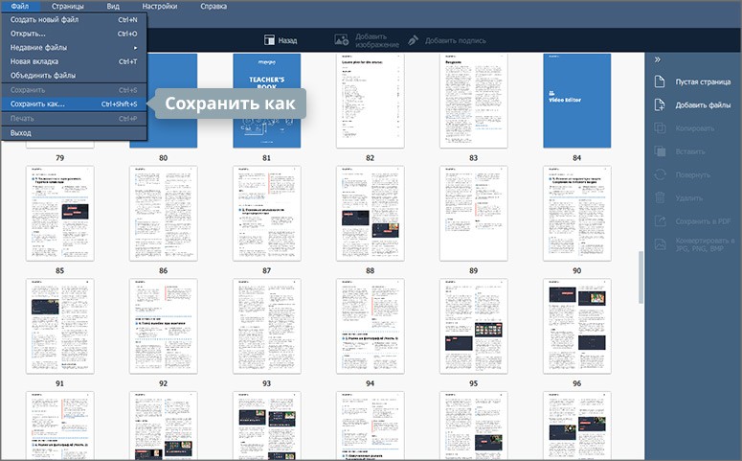Expand Недавние файлы submenu arrow
742x461 pixels.
point(135,47)
